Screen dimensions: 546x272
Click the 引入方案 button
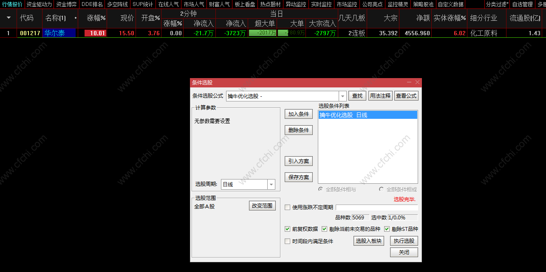coord(299,161)
